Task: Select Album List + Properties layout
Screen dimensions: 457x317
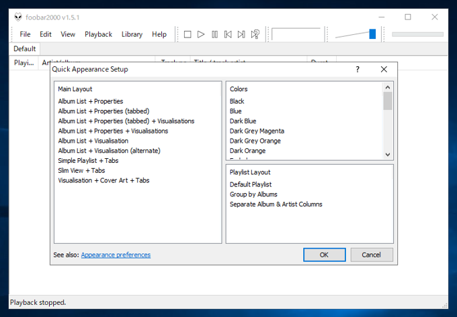Action: tap(91, 101)
